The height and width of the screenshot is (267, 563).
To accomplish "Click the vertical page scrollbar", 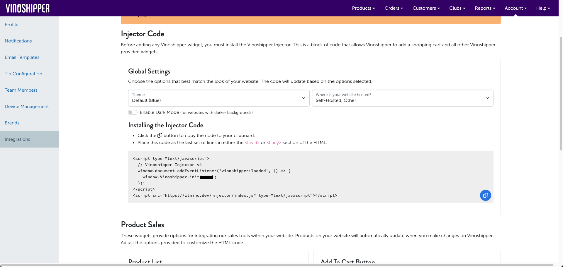I will [561, 94].
